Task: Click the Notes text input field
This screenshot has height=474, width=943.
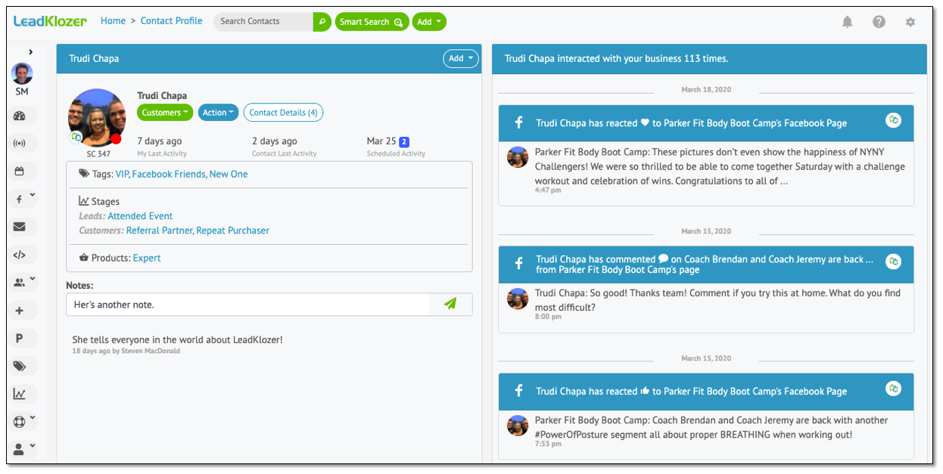Action: point(247,305)
